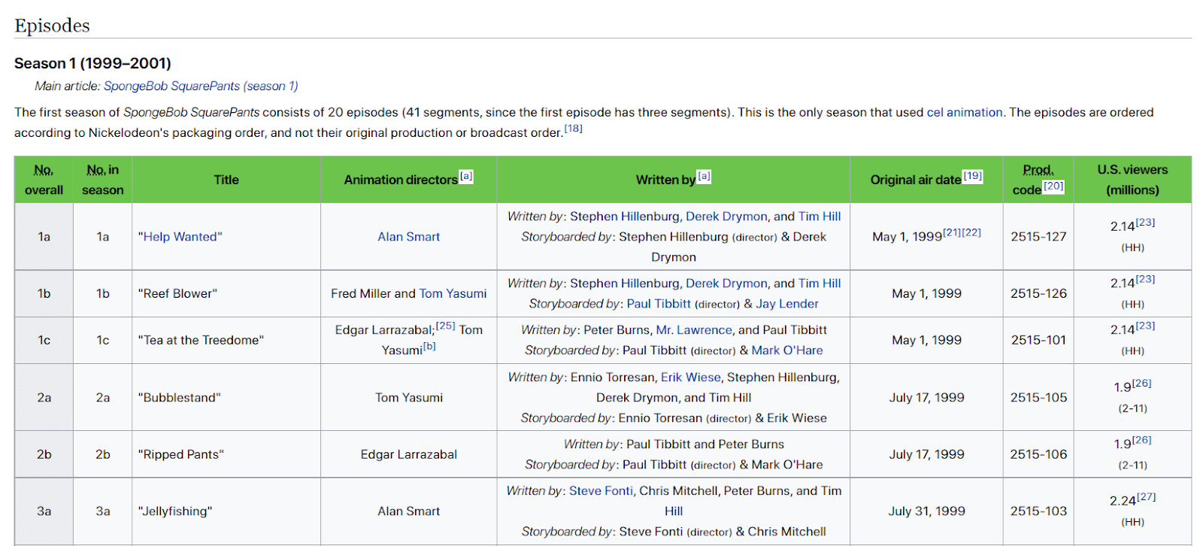Image resolution: width=1203 pixels, height=546 pixels.
Task: Select the "No. in season" column header
Action: click(103, 180)
